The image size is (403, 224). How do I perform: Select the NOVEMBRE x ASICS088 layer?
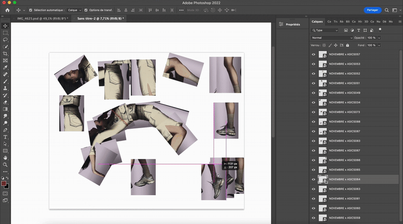click(x=345, y=122)
